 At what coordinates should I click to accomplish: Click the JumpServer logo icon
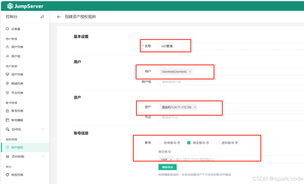coord(10,6)
